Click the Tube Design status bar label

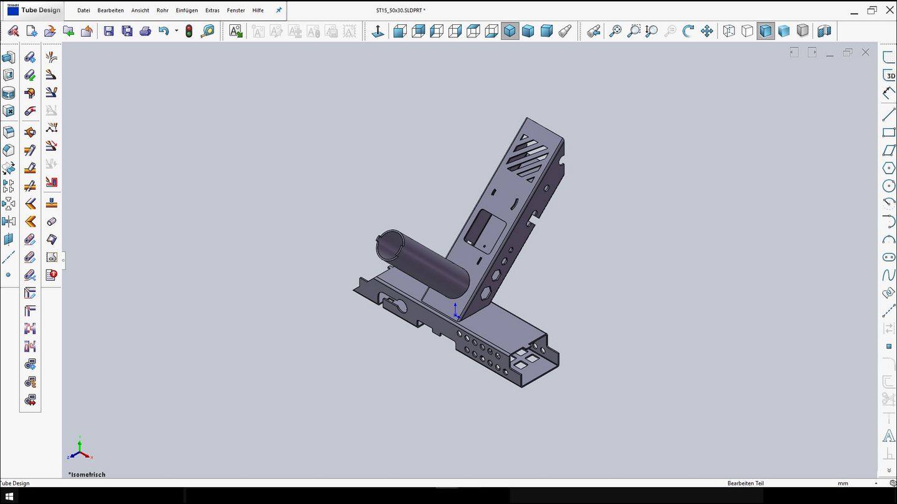(16, 483)
